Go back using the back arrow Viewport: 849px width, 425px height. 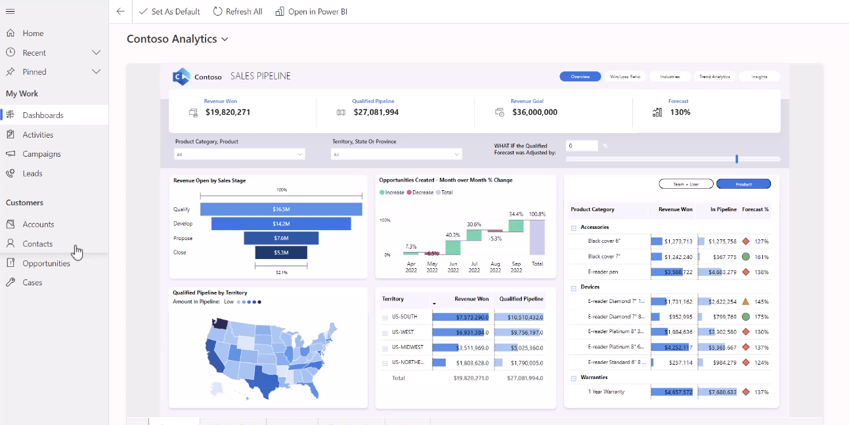coord(120,12)
